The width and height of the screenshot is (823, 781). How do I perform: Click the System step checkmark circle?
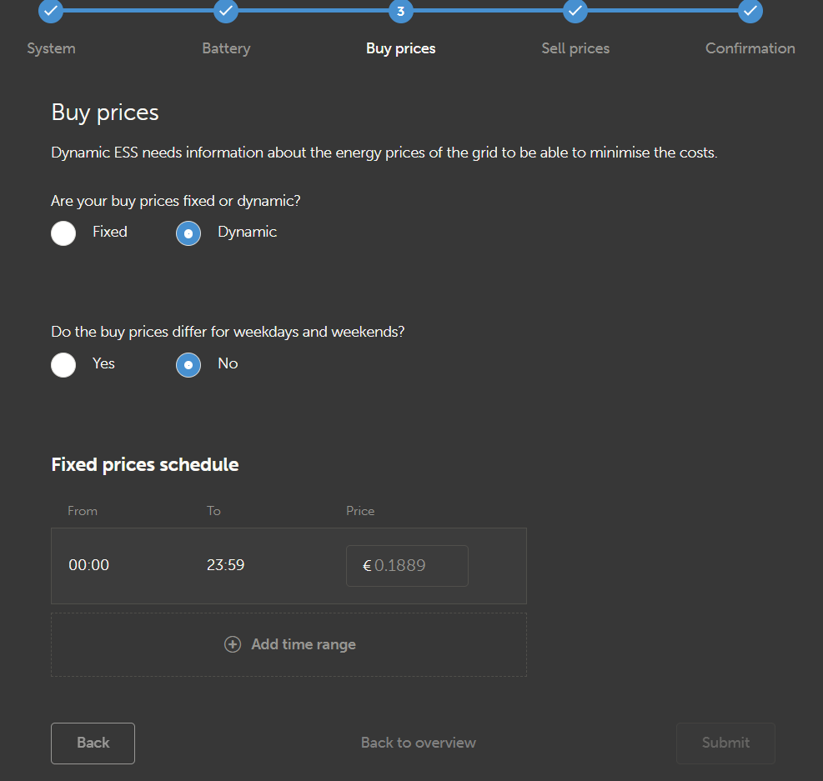pyautogui.click(x=51, y=11)
